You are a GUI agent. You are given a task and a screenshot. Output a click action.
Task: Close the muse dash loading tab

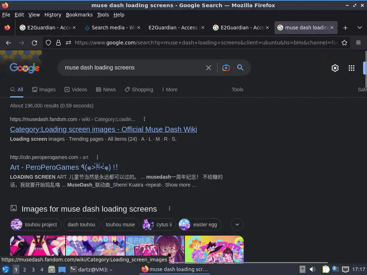coord(332,28)
